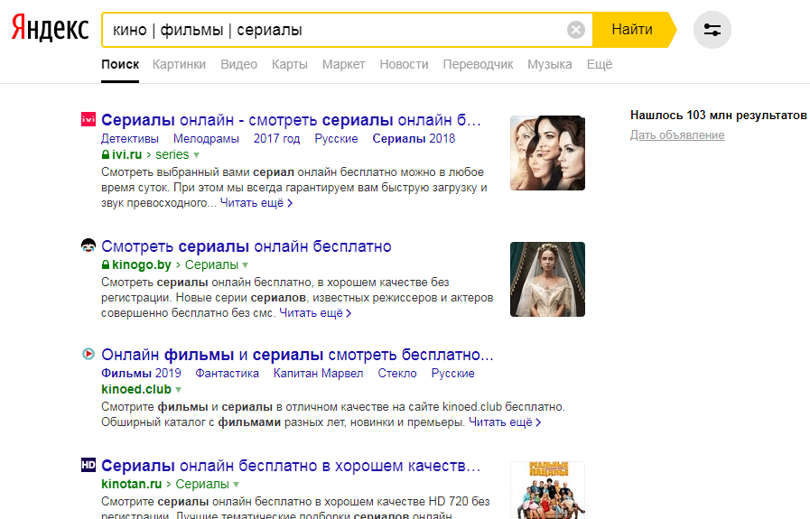The height and width of the screenshot is (519, 810).
Task: Open Русские sitelink under kinoed.club result
Action: [453, 374]
